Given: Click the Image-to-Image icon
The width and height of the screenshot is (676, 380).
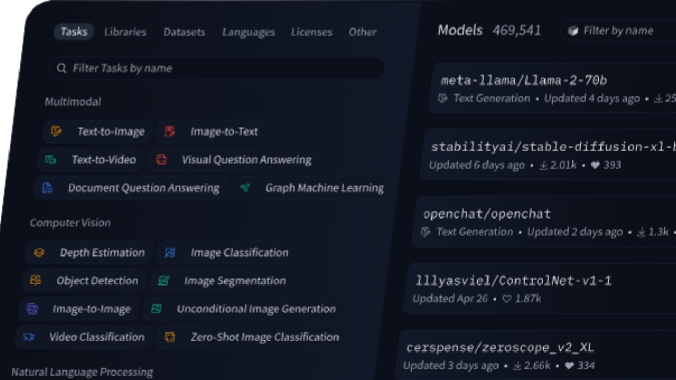Looking at the screenshot, I should click(x=32, y=309).
